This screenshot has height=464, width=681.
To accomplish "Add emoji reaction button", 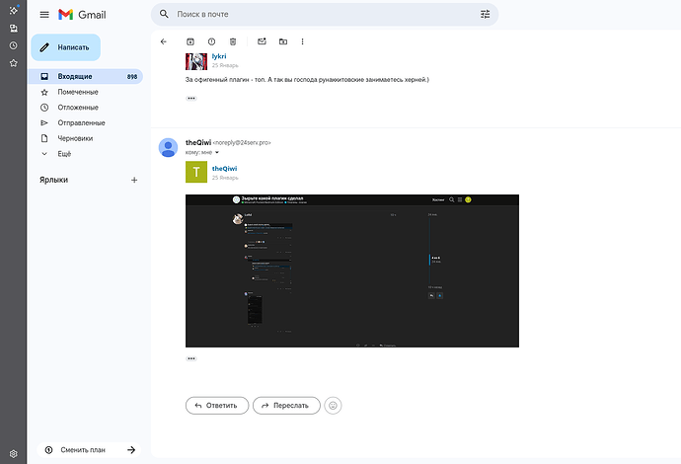I will tap(333, 406).
